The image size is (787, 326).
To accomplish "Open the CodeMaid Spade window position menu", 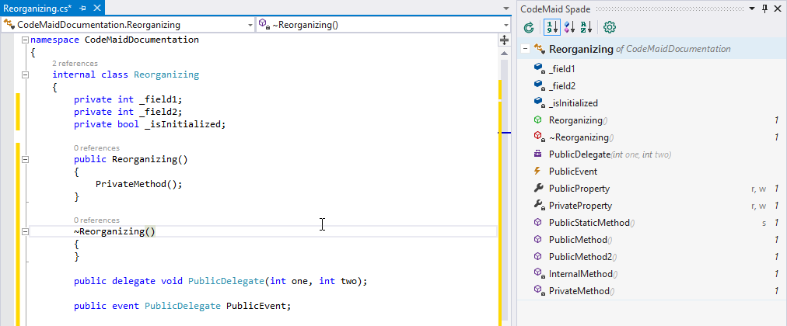I will point(752,9).
